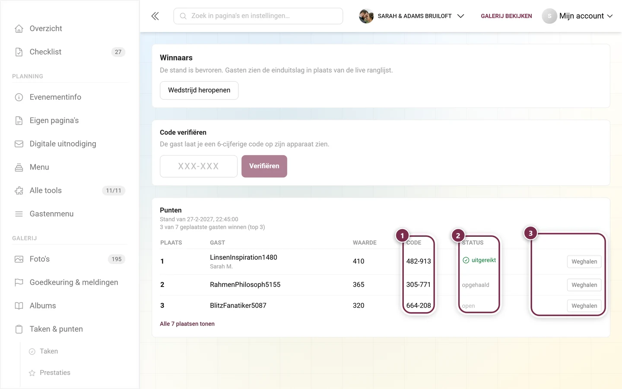Screen dimensions: 622x389
Task: Click the Foto's image icon
Action: pyautogui.click(x=19, y=259)
